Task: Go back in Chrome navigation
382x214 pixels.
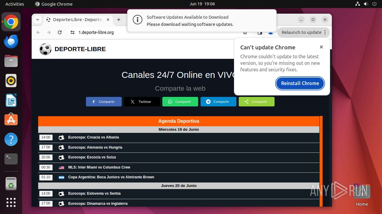Action: click(38, 32)
